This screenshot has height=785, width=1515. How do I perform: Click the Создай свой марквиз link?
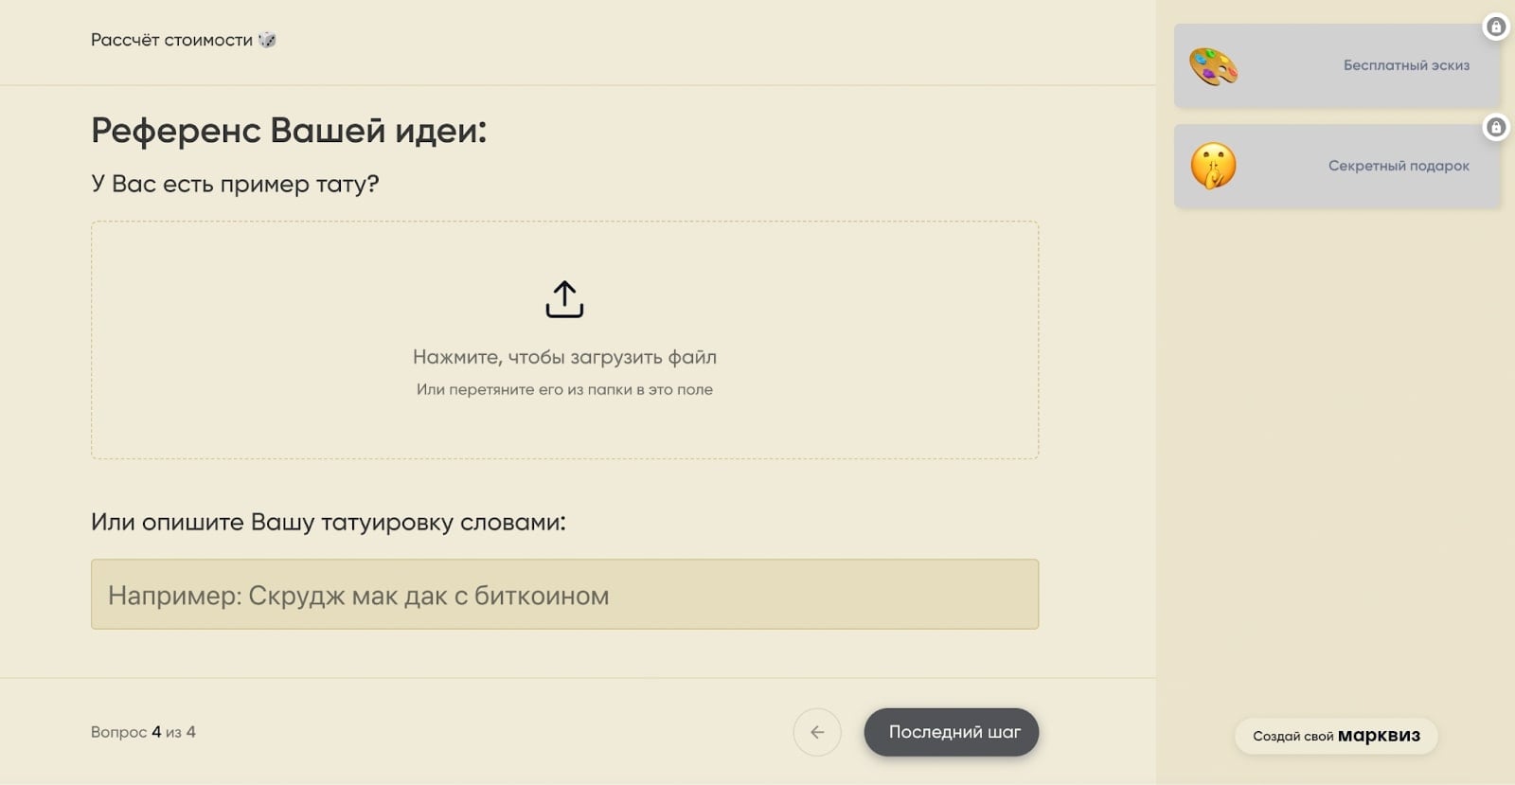(x=1335, y=736)
